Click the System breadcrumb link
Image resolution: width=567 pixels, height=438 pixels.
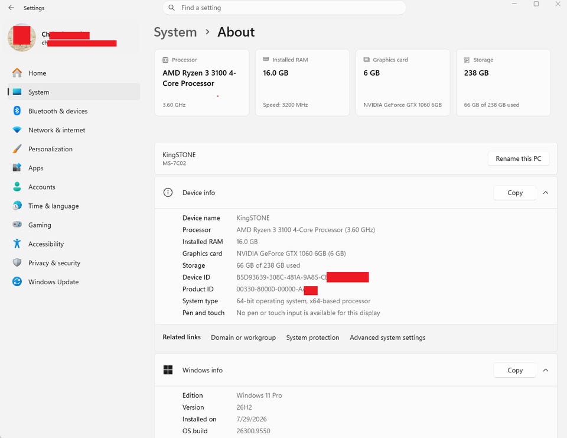coord(175,32)
